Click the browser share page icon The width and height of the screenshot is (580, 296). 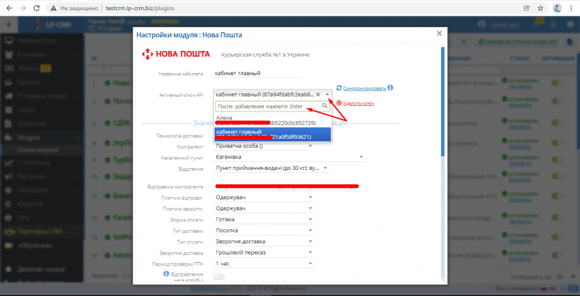click(526, 8)
